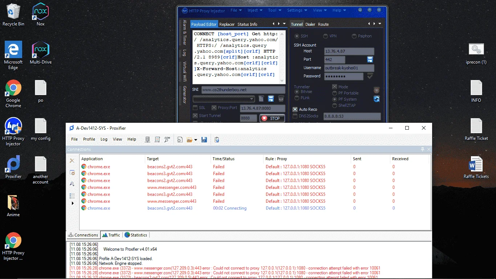
Task: Click the checkmark icon beside the Password field
Action: tap(370, 76)
